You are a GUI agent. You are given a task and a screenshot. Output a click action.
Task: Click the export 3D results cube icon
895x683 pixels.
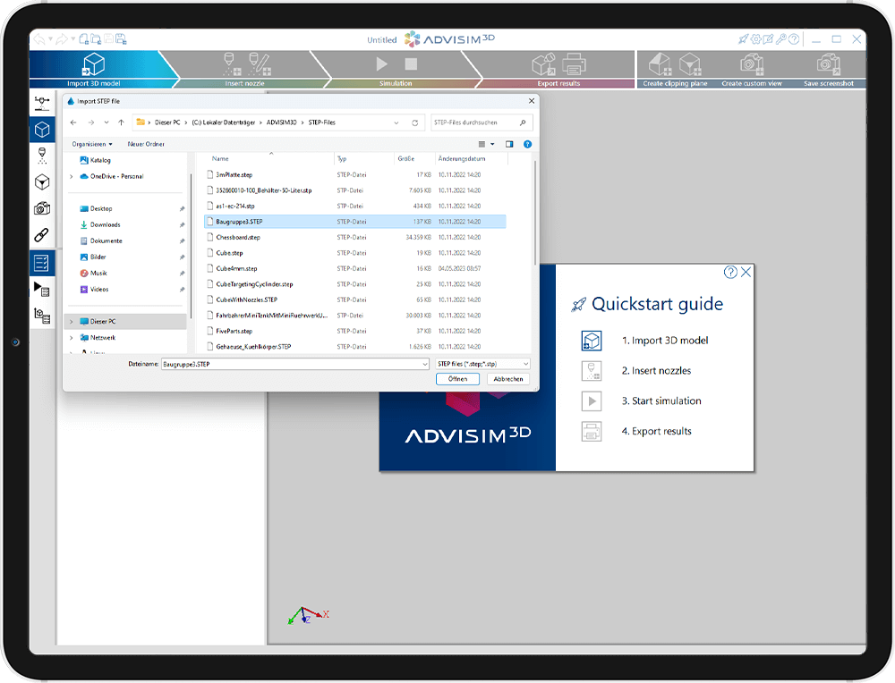click(544, 63)
